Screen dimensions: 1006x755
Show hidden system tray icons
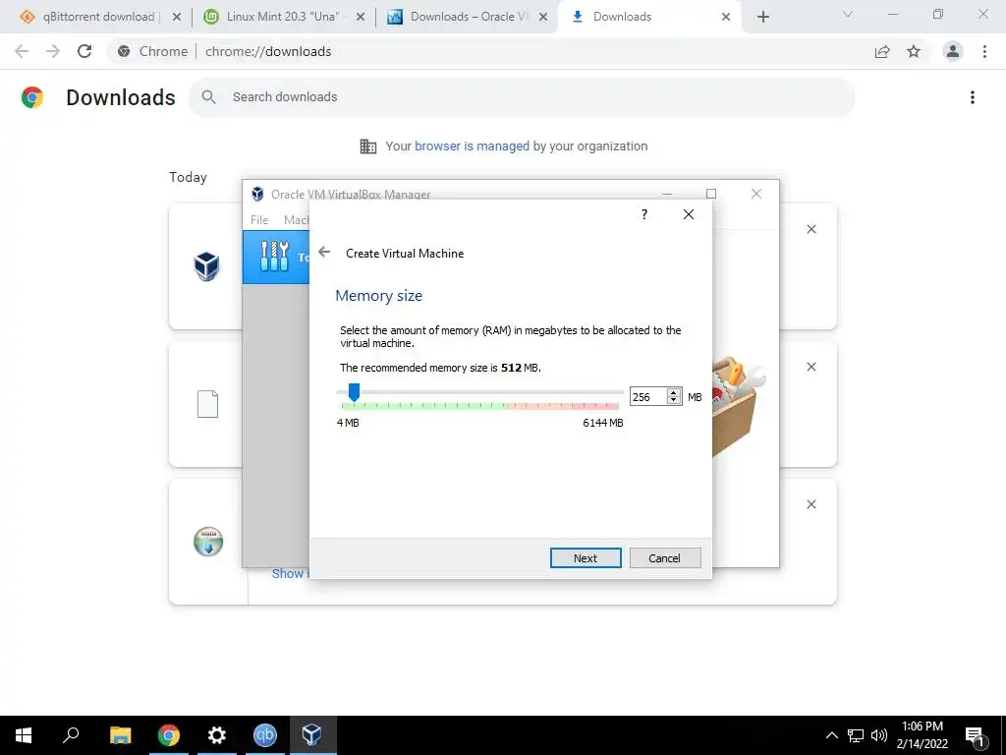click(x=831, y=735)
